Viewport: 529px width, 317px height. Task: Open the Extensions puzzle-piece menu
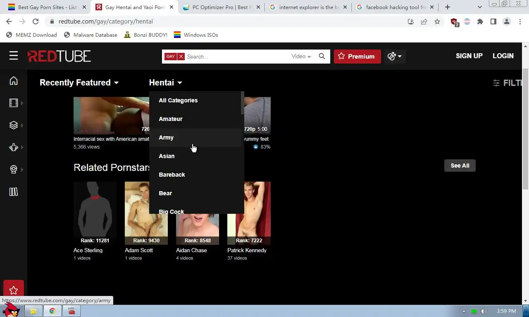coord(480,21)
